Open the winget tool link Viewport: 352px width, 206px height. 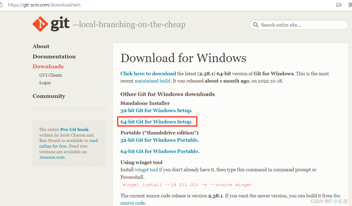click(146, 170)
